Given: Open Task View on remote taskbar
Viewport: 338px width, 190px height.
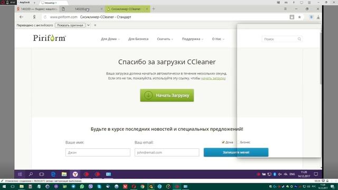Looking at the screenshot, I should [42, 174].
